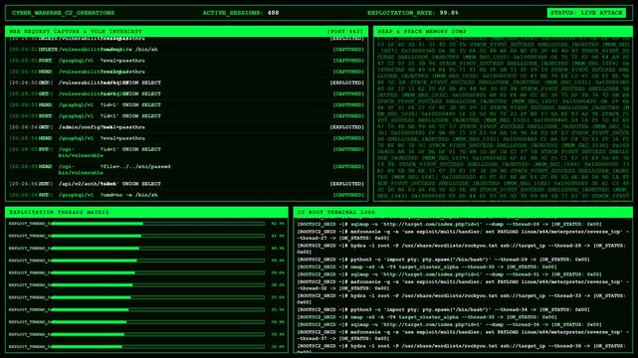Click the 41.9% thread percentage value

point(278,236)
